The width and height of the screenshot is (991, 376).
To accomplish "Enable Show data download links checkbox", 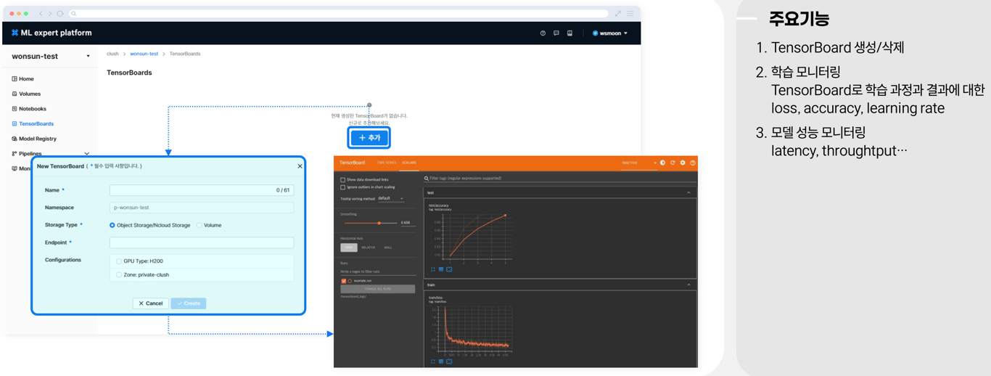I will 343,179.
